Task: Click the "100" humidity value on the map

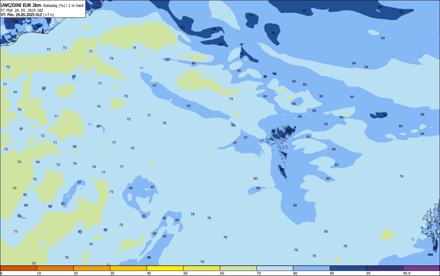Action: (15, 21)
